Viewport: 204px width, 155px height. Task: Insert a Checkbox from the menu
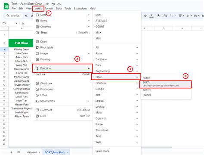point(63,83)
